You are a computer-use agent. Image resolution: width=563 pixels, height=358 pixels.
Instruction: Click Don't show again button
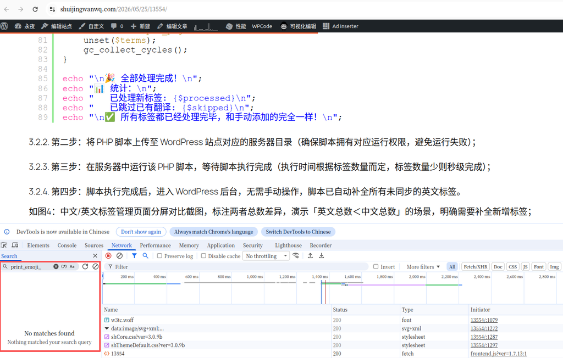(x=141, y=232)
